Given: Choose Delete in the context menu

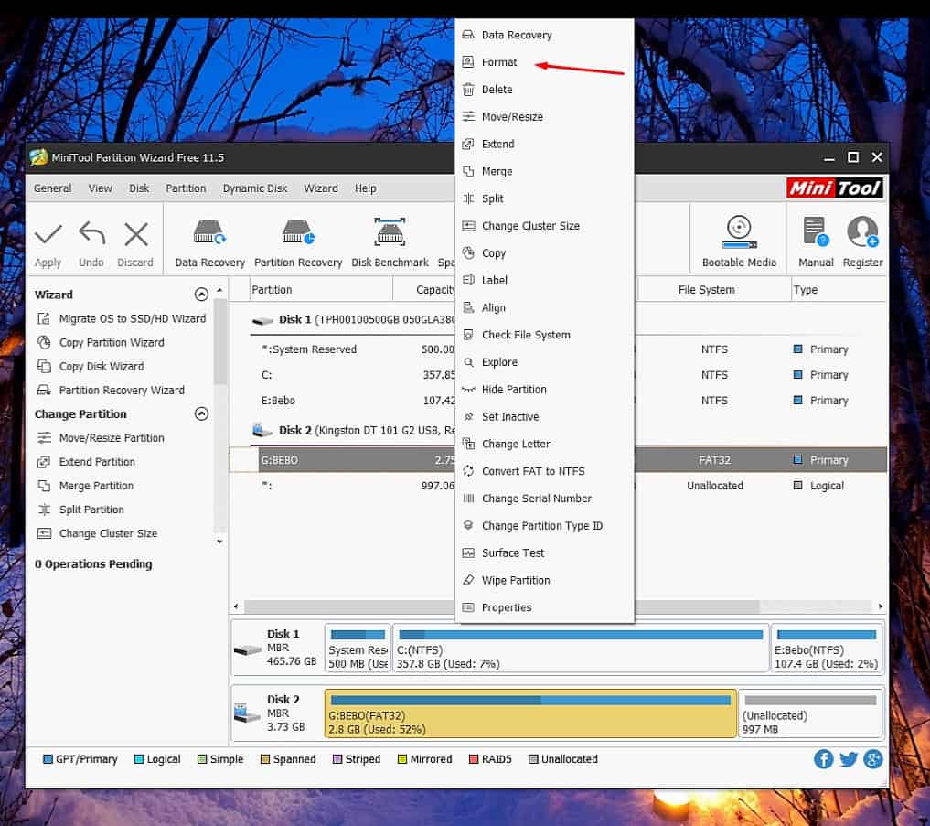Looking at the screenshot, I should coord(544,89).
